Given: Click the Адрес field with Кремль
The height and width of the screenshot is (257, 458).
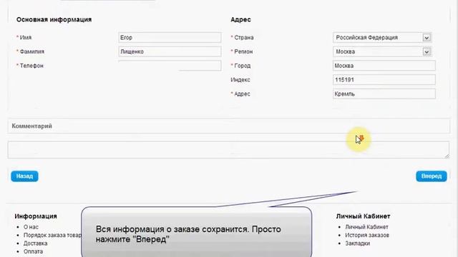Looking at the screenshot, I should click(384, 94).
